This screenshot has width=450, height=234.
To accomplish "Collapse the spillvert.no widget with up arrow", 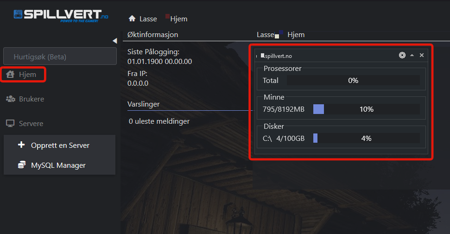I will click(412, 55).
